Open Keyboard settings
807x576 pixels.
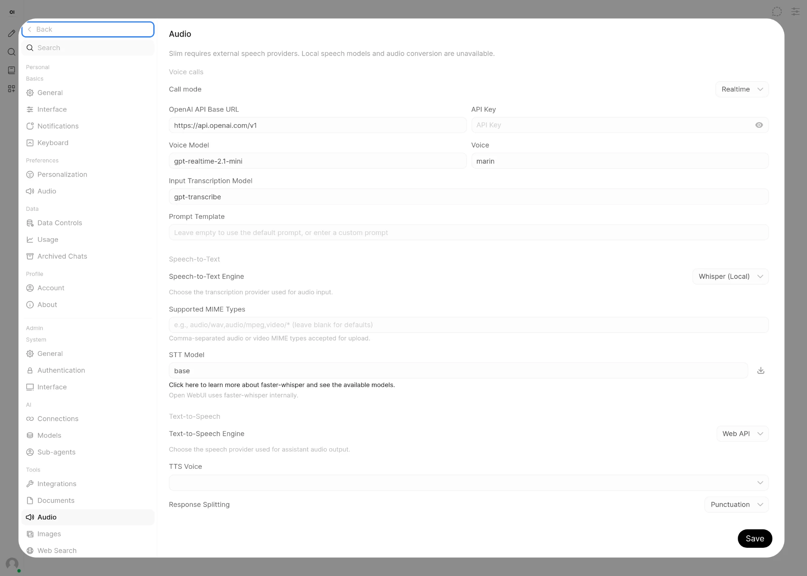[88, 143]
